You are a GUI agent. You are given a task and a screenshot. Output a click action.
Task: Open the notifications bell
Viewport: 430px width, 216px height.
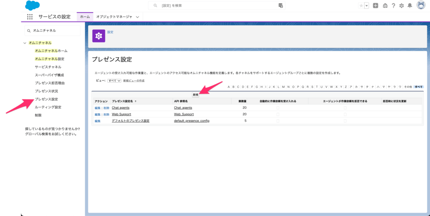410,5
